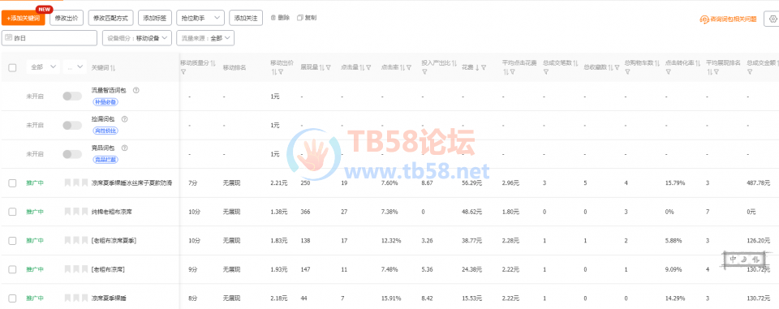This screenshot has width=779, height=309.
Task: Click keyword 凉席夏季裸睡冰丝席子夏款防滑
Action: (x=131, y=182)
